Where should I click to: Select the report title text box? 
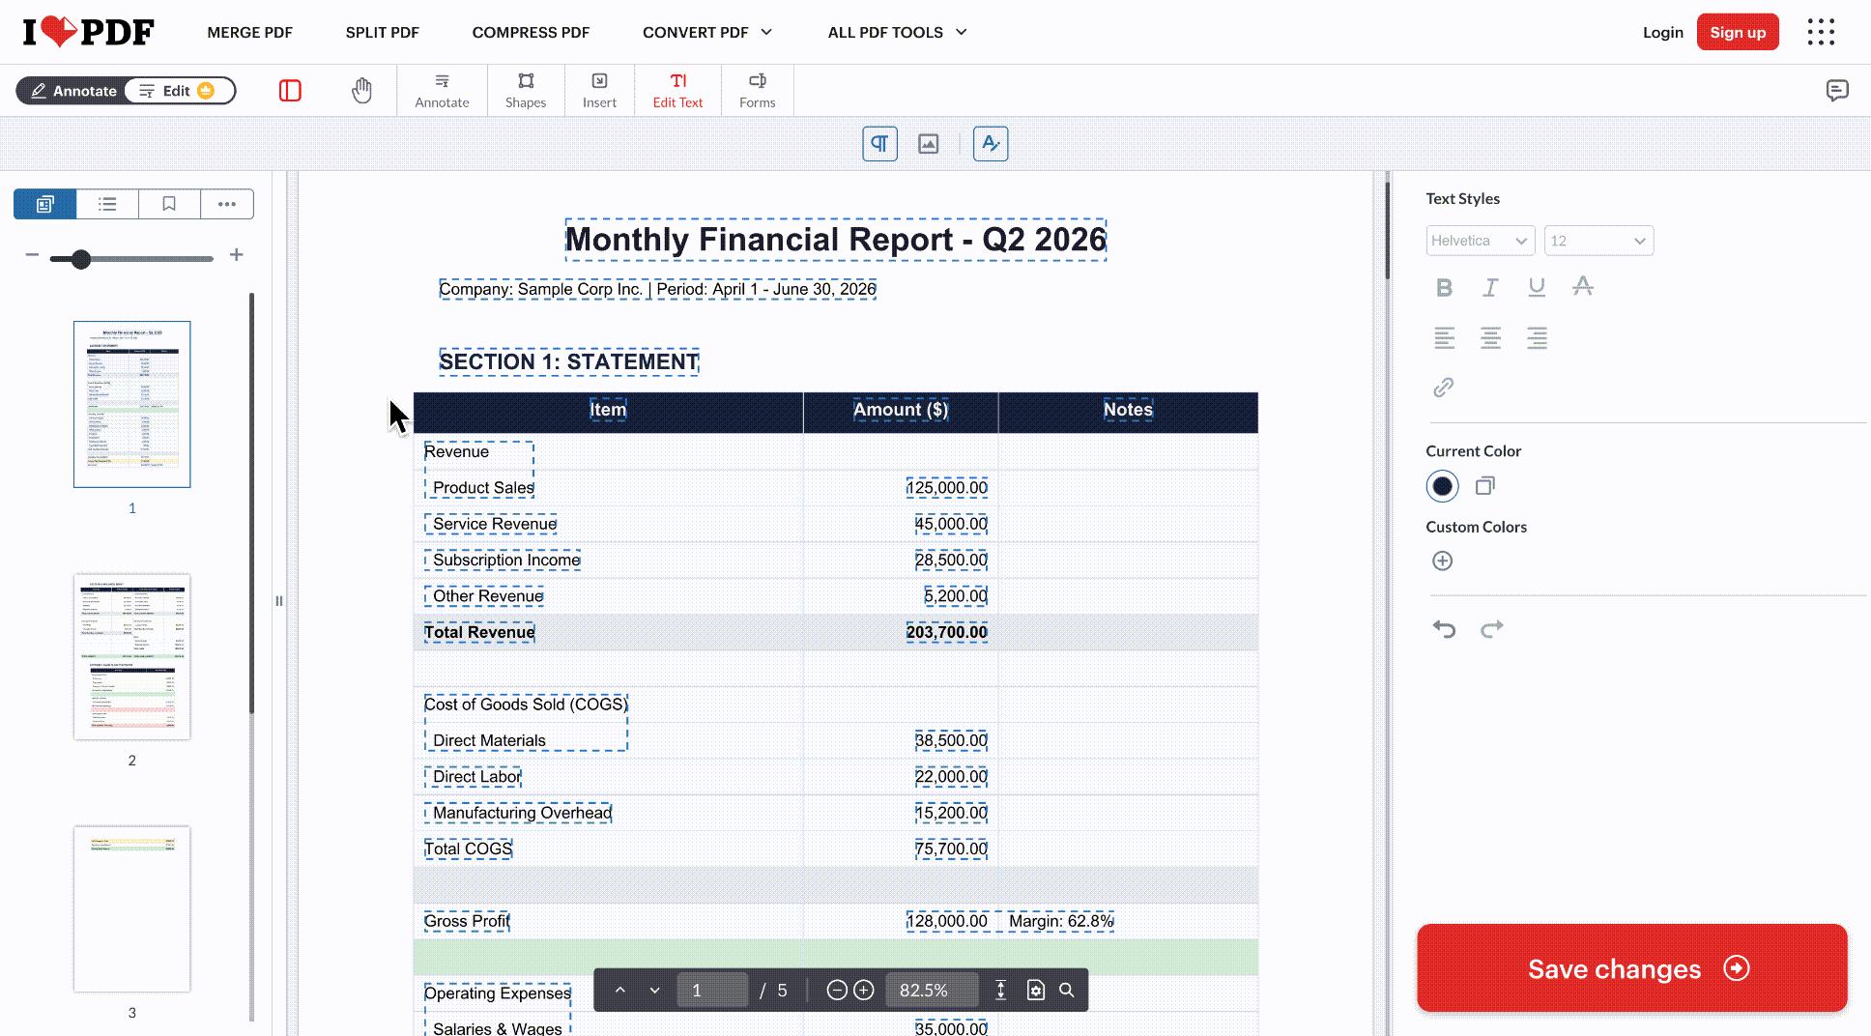pos(835,240)
